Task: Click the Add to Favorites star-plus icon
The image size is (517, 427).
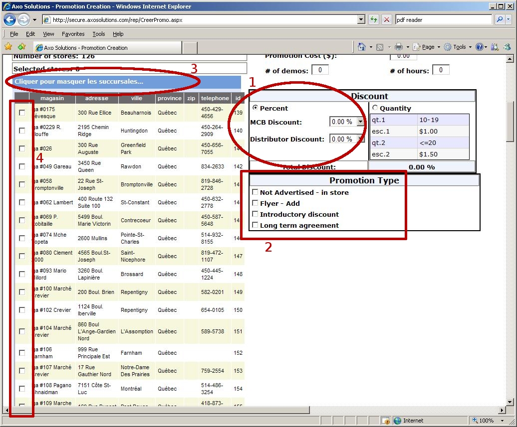Action: click(x=22, y=47)
